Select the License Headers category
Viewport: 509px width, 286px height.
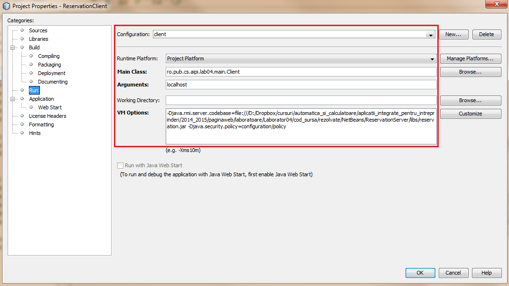coord(47,116)
